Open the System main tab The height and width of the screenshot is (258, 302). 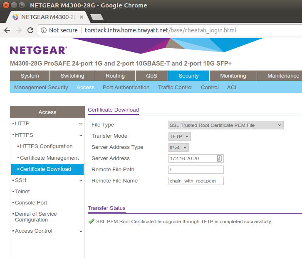pyautogui.click(x=30, y=75)
